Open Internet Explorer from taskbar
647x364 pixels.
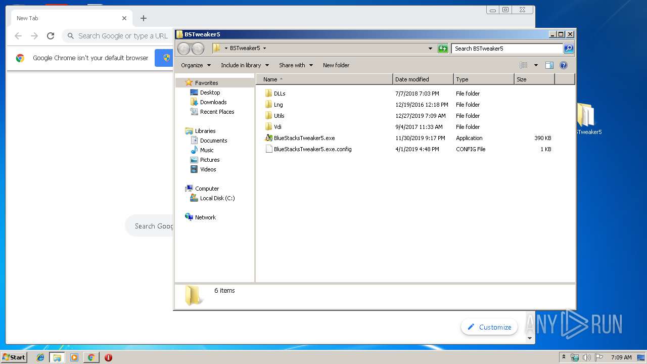coord(40,357)
